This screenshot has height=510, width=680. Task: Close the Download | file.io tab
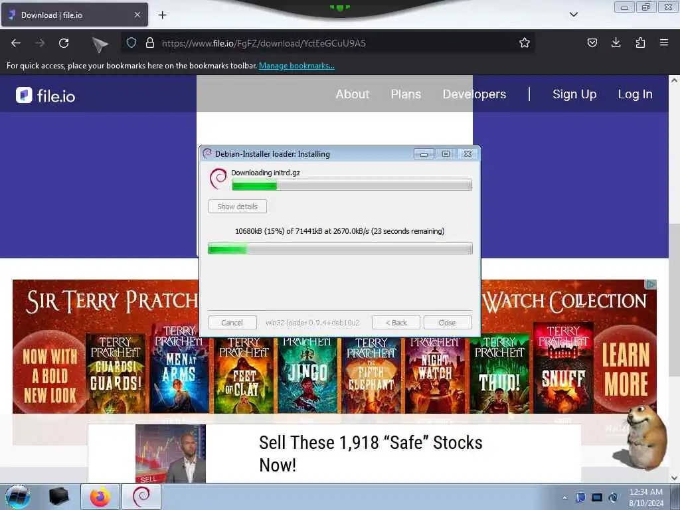[137, 15]
